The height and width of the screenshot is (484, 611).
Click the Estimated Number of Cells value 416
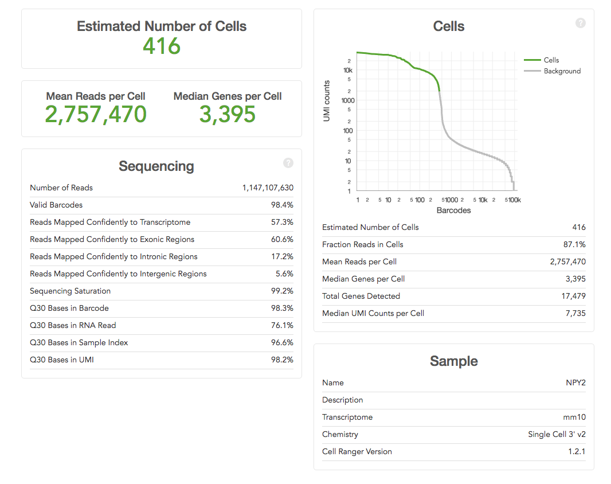coord(162,46)
